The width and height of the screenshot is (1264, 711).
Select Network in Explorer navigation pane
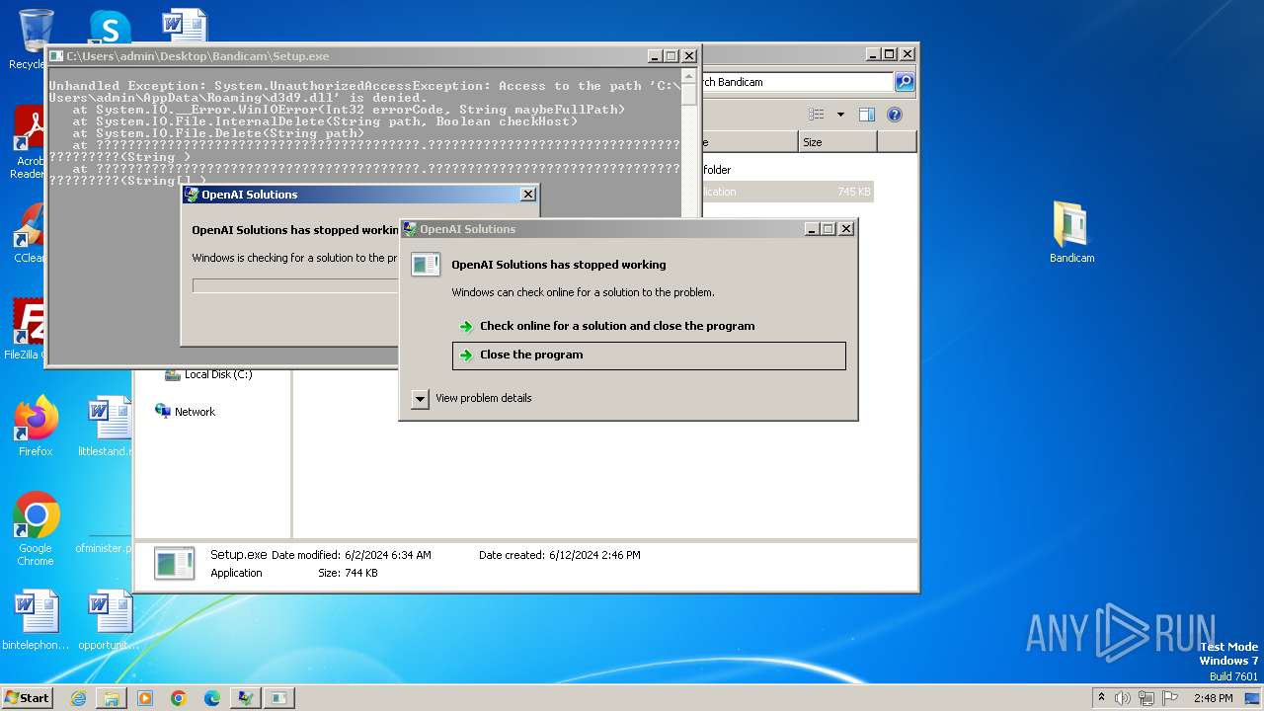[185, 412]
